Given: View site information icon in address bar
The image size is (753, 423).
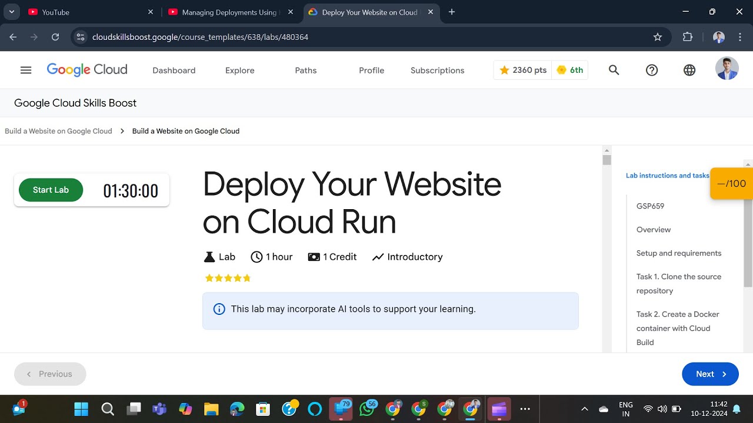Looking at the screenshot, I should click(81, 37).
